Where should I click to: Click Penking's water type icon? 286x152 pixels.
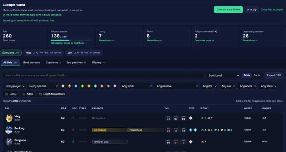pos(191,130)
